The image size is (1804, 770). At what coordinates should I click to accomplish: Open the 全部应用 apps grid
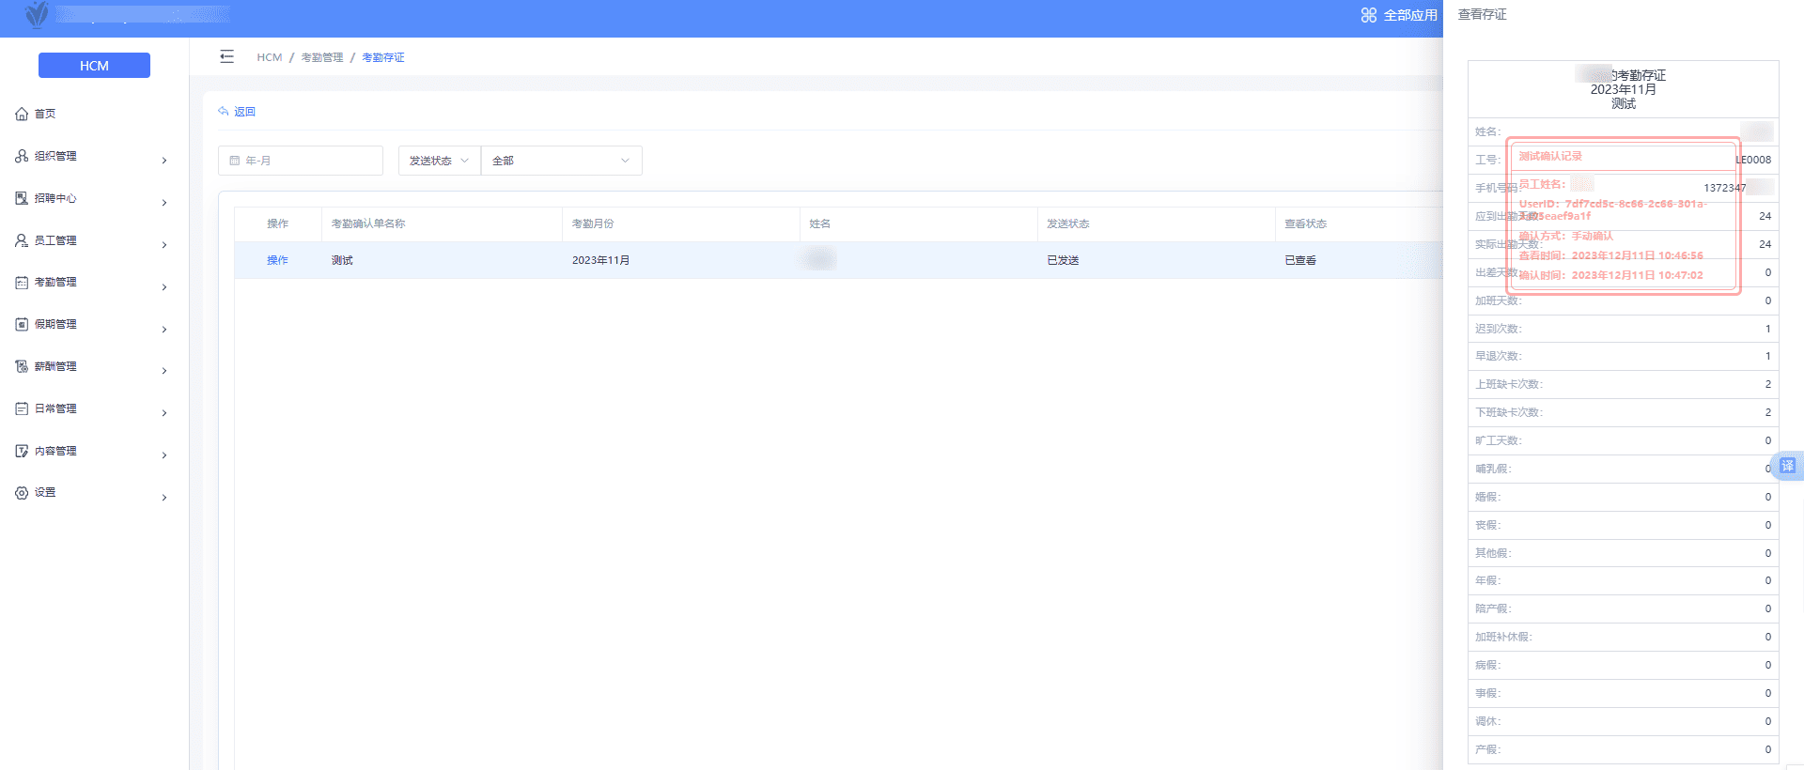[1399, 15]
